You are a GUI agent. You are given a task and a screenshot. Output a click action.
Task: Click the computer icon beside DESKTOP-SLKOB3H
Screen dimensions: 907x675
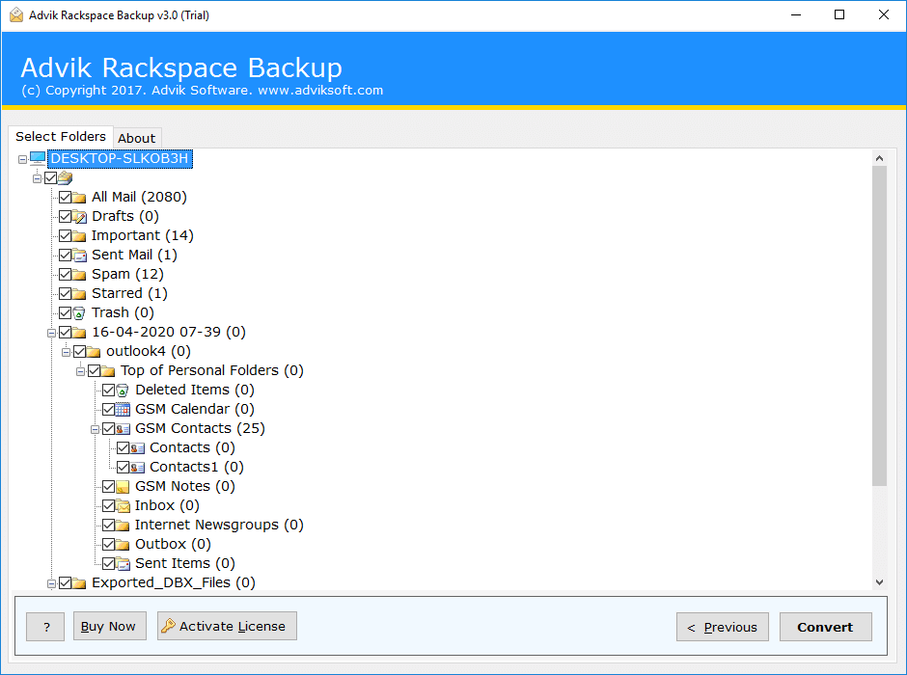[38, 158]
